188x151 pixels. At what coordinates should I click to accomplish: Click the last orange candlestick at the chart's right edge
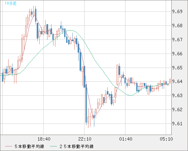pyautogui.click(x=170, y=81)
